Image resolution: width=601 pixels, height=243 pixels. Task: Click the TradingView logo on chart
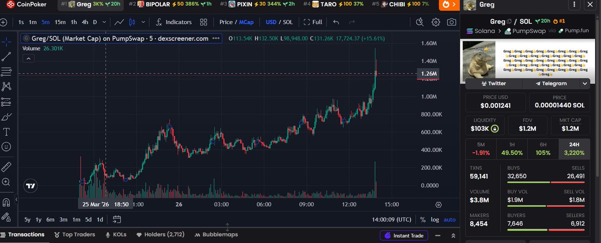tap(31, 186)
